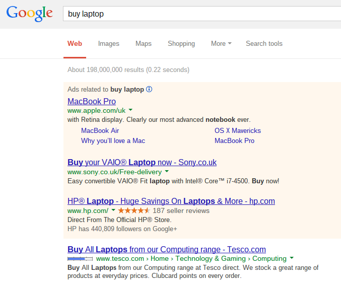This screenshot has width=341, height=287.
Task: Click the www.sony.co.uk/Free-delivery URL
Action: [115, 172]
